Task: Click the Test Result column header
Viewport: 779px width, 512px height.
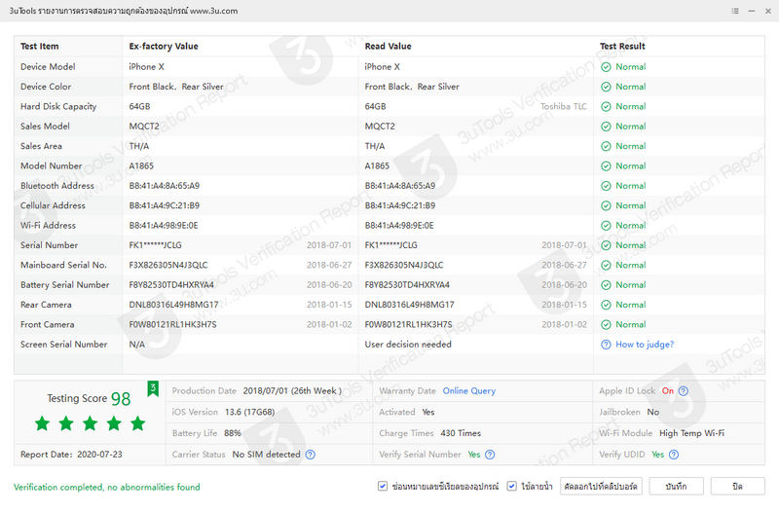Action: coord(622,46)
